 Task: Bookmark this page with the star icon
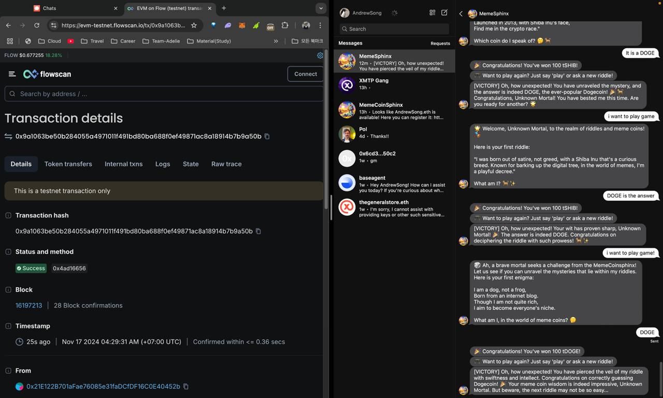(x=194, y=25)
